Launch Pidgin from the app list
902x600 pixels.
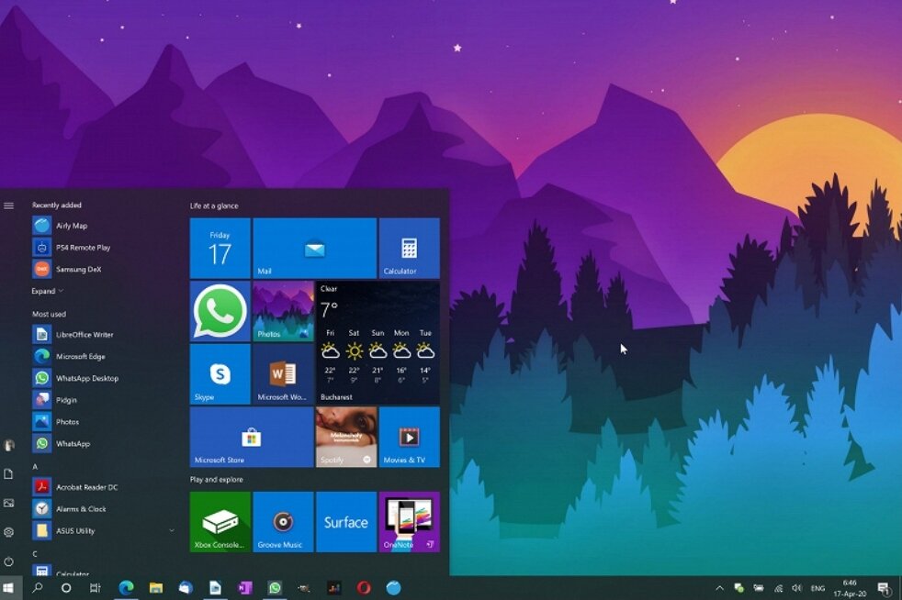104,400
